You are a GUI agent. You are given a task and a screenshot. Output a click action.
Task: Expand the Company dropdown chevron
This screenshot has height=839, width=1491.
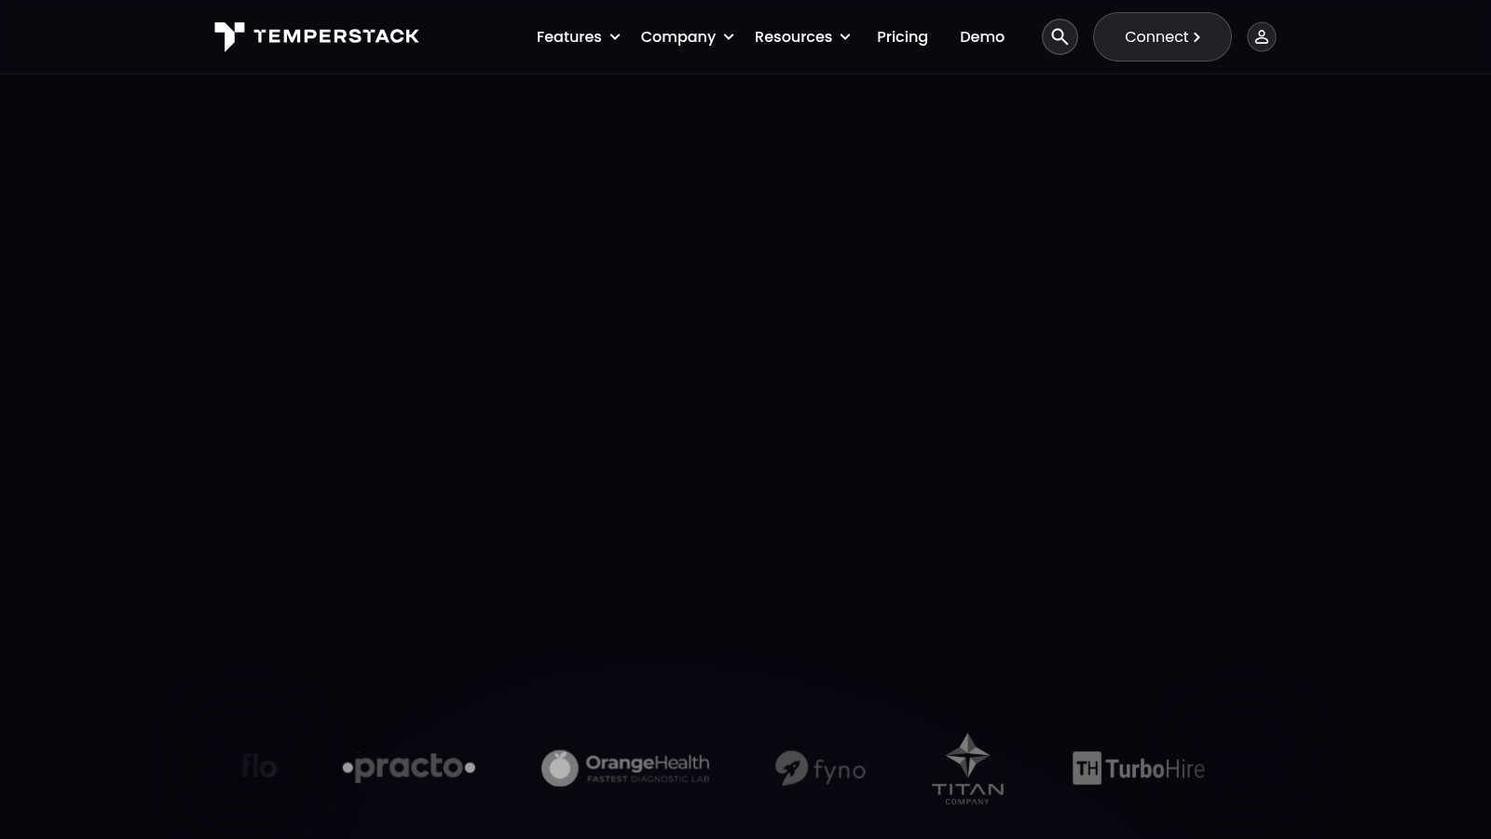(x=729, y=37)
